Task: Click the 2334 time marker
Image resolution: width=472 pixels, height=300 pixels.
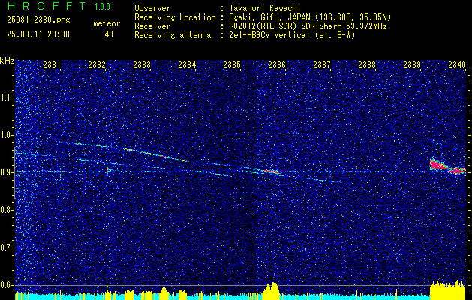Action: (x=187, y=64)
